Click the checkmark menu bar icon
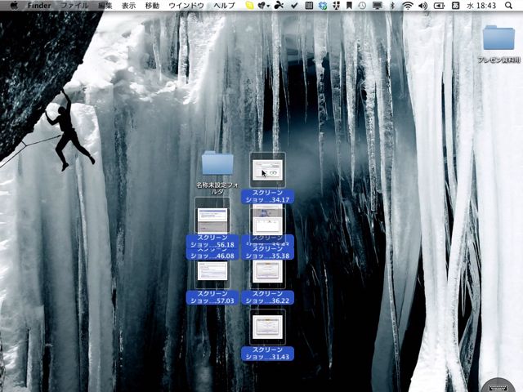Viewport: 523px width, 392px height. pos(294,6)
